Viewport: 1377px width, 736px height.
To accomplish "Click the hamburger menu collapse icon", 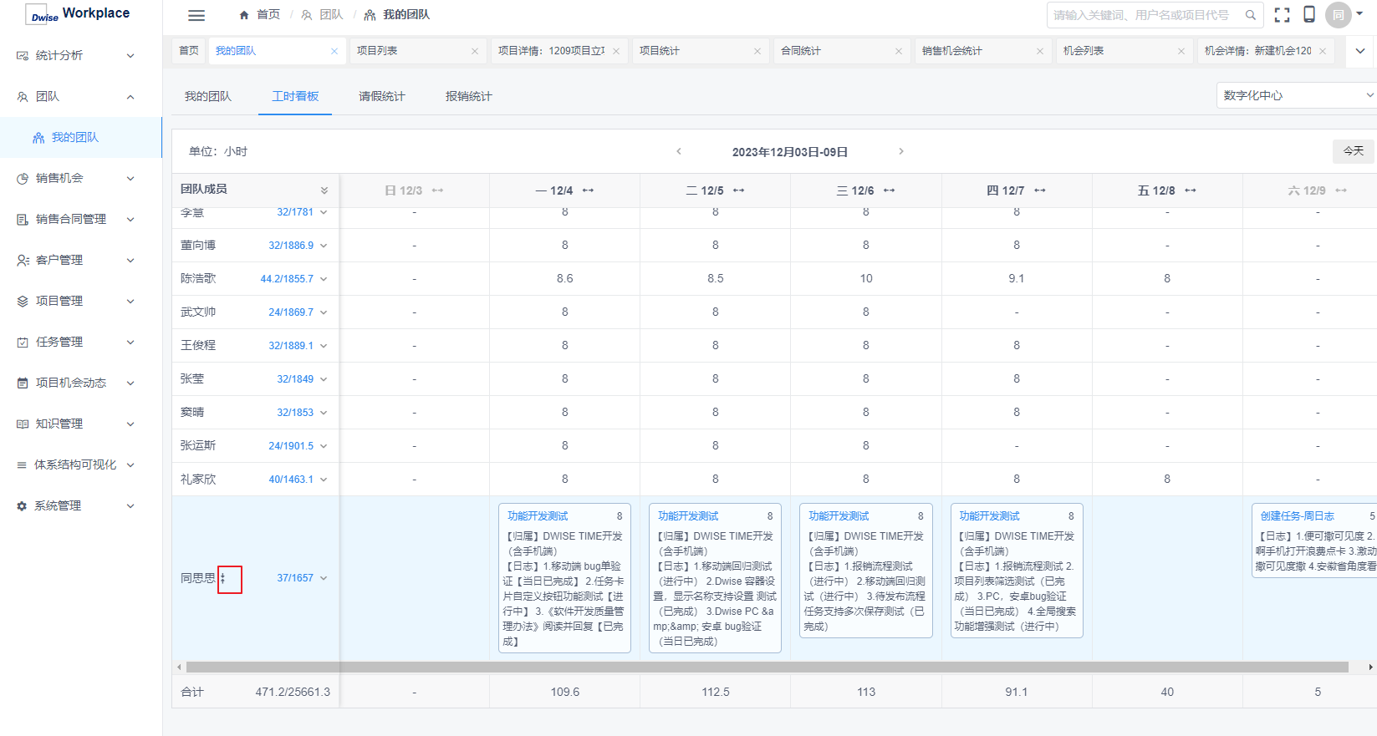I will 196,15.
